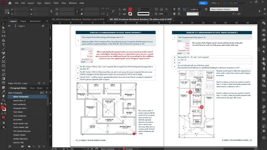Select the Pen tool

(x=3, y=53)
